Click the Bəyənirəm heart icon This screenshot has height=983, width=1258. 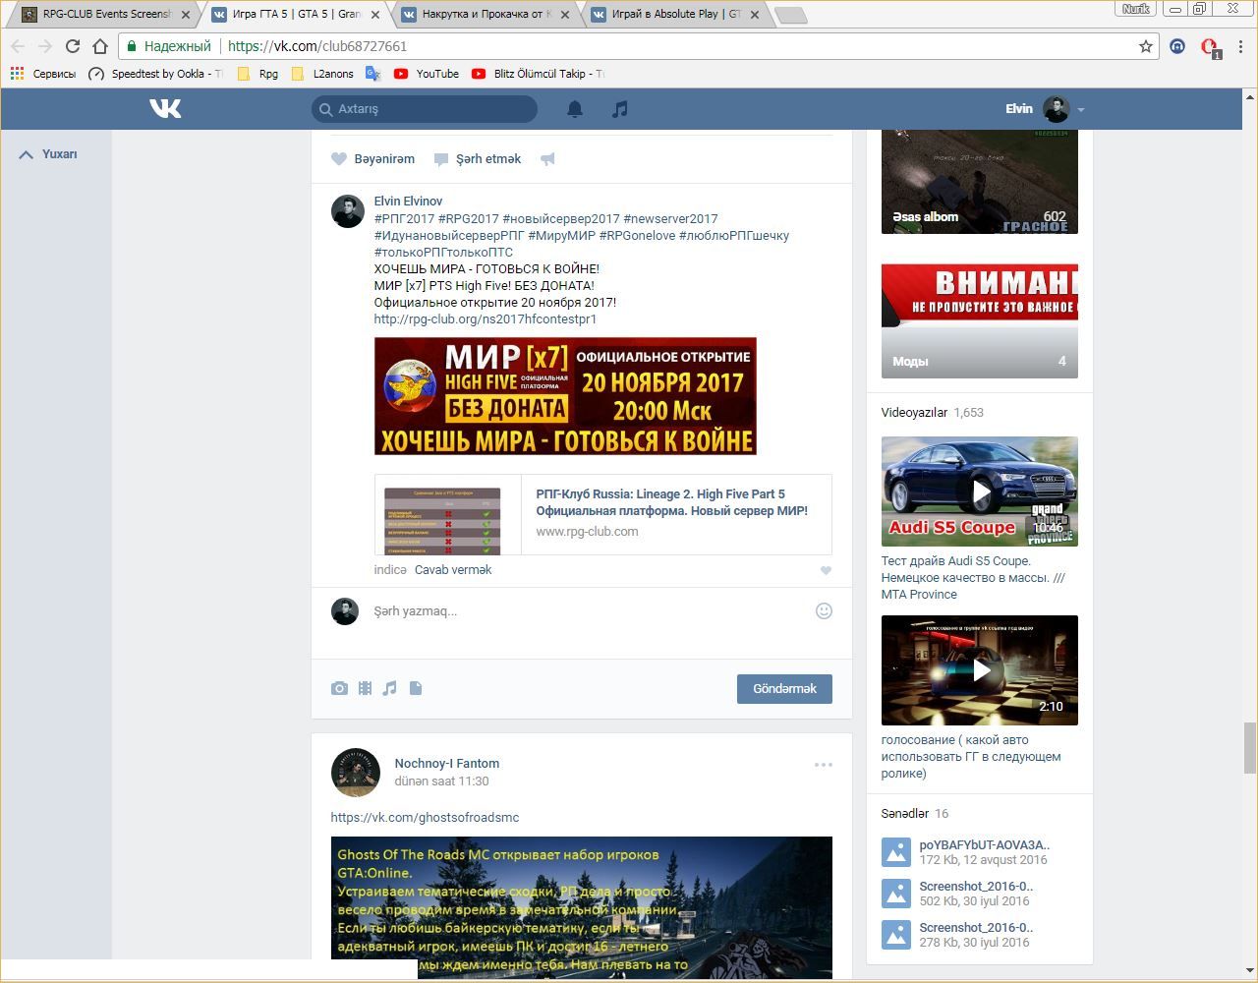[339, 159]
